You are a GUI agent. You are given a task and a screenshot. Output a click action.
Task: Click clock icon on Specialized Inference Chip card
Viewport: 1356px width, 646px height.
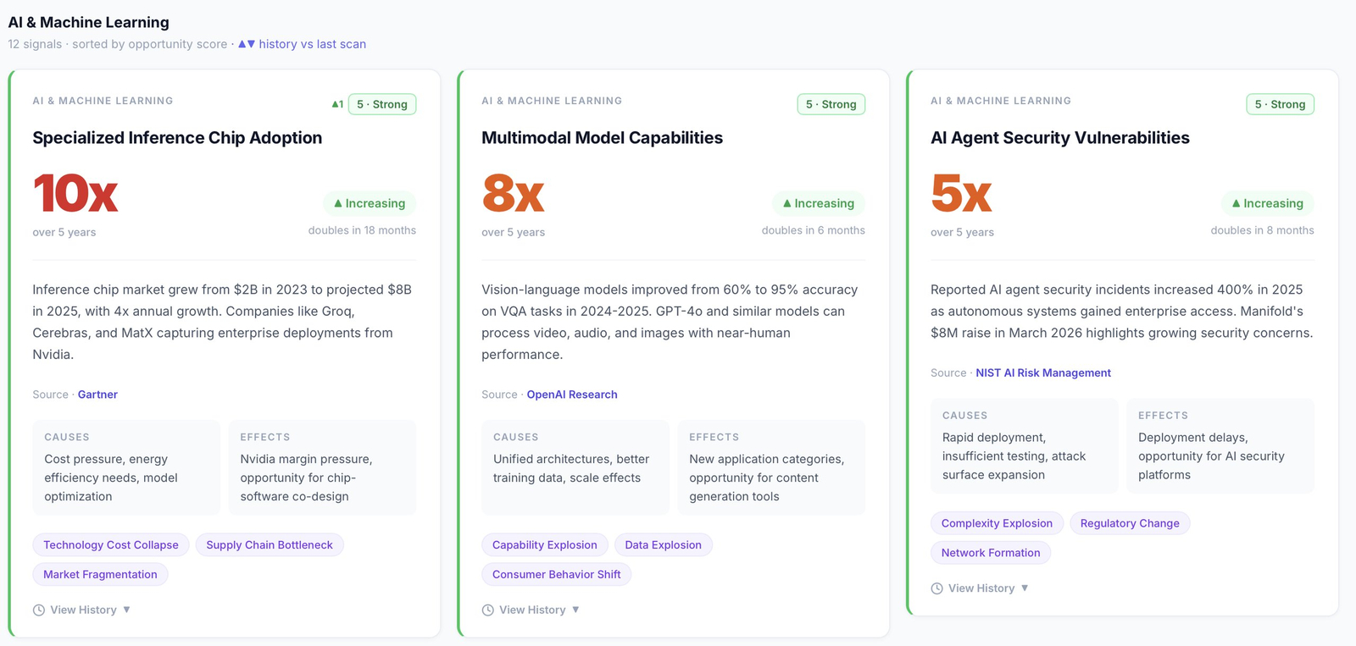coord(39,610)
